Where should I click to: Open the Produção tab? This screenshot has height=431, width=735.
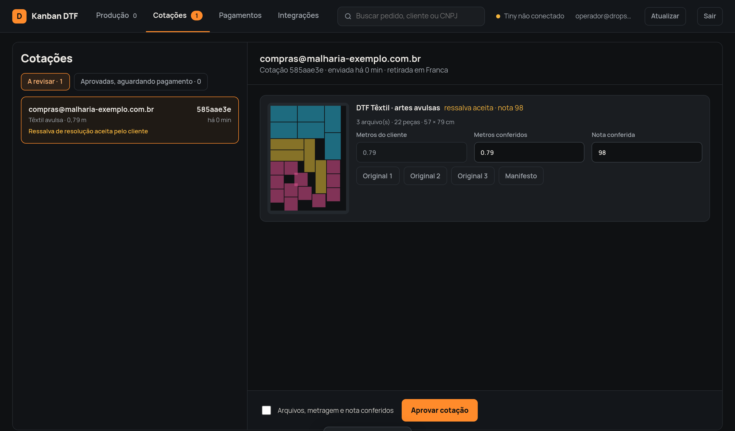pyautogui.click(x=116, y=16)
